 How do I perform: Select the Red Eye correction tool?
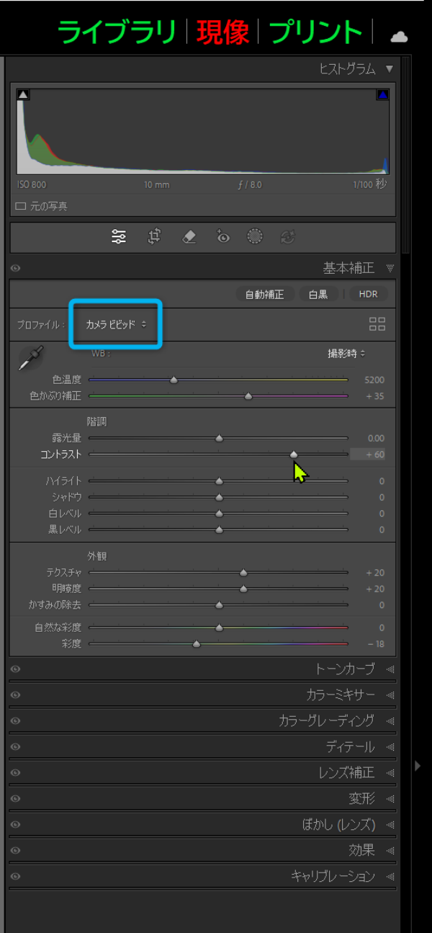223,237
